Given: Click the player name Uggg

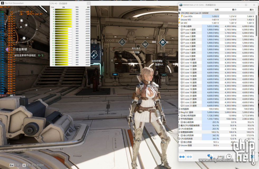Looking at the screenshot, I should (x=136, y=52).
